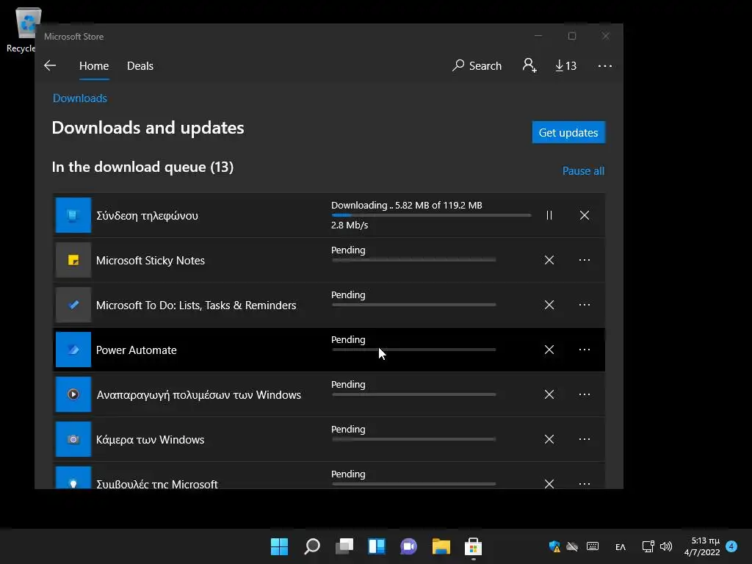Screen dimensions: 752x564
Task: Open the Κάμερα των Windows app icon
Action: [x=73, y=439]
